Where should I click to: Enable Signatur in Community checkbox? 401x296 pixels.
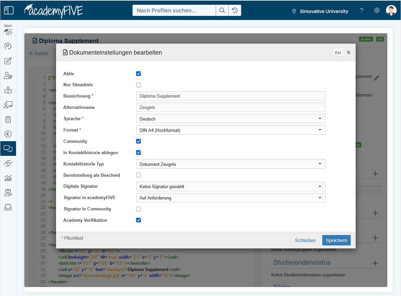[138, 209]
